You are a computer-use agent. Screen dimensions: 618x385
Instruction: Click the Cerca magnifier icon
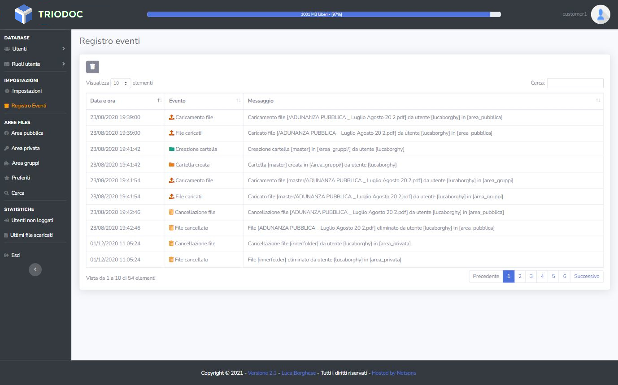click(6, 193)
